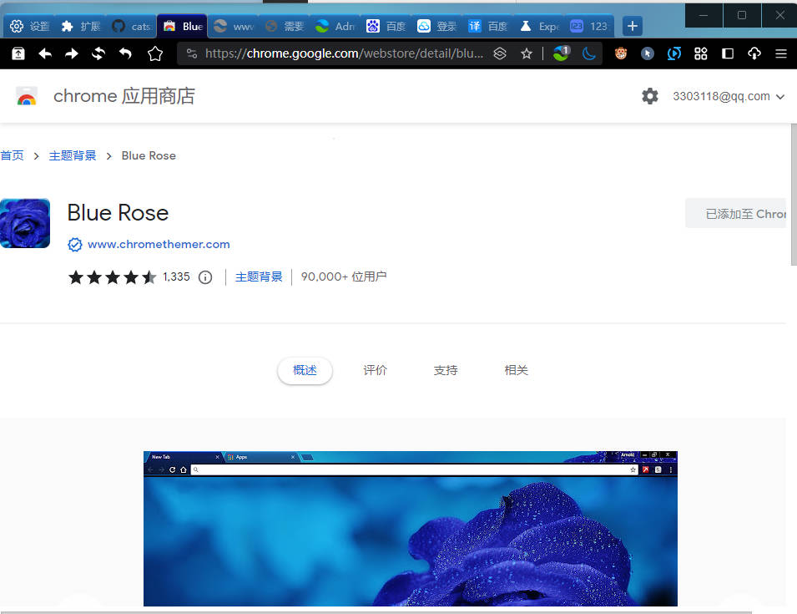797x614 pixels.
Task: Toggle the sidebar panel icon
Action: pos(728,53)
